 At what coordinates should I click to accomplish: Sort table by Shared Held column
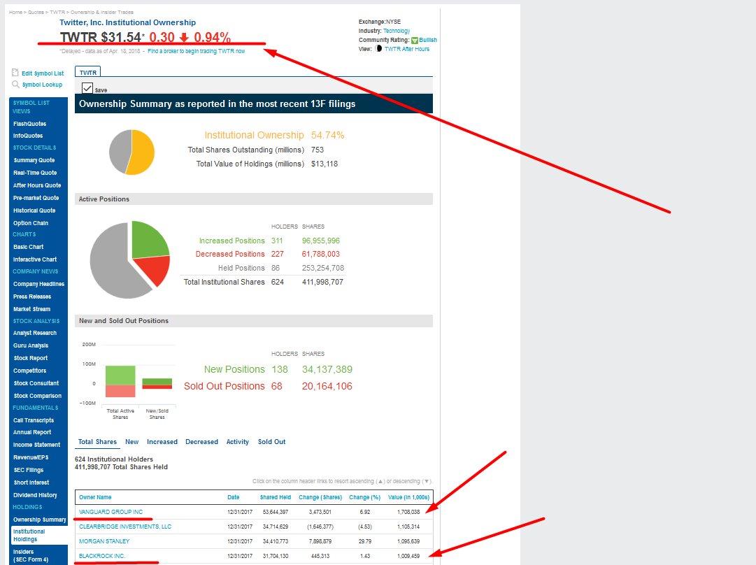276,497
